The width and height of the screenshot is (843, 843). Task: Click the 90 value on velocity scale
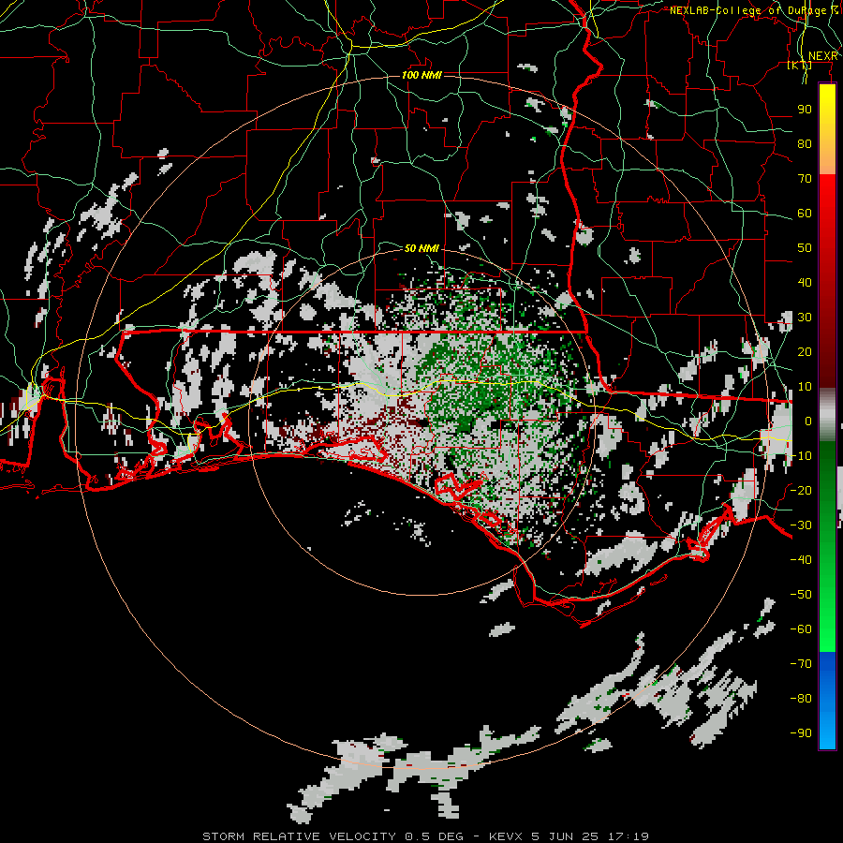tap(805, 110)
